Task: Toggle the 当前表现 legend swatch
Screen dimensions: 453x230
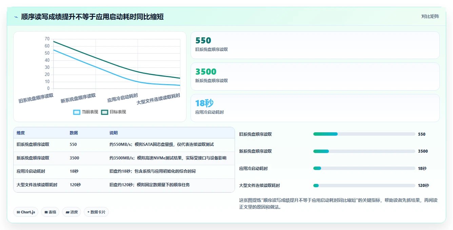Action: click(x=77, y=112)
